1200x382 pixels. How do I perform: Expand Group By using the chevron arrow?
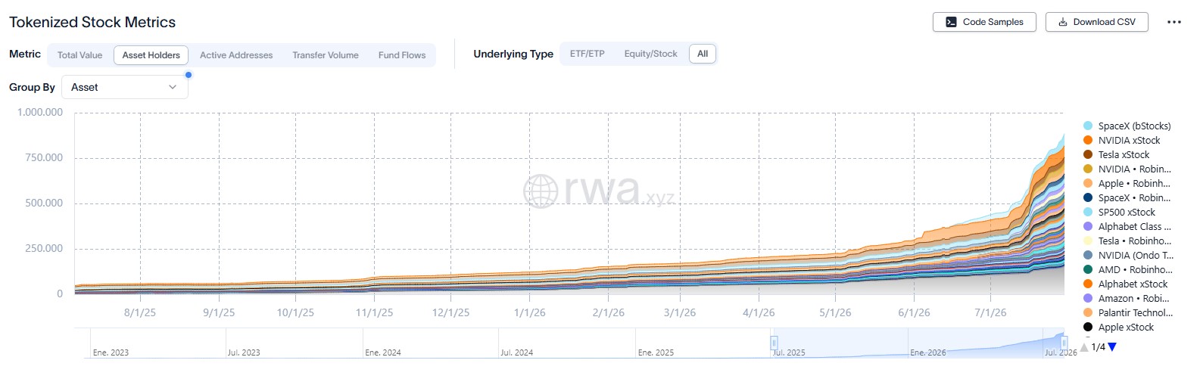coord(173,87)
